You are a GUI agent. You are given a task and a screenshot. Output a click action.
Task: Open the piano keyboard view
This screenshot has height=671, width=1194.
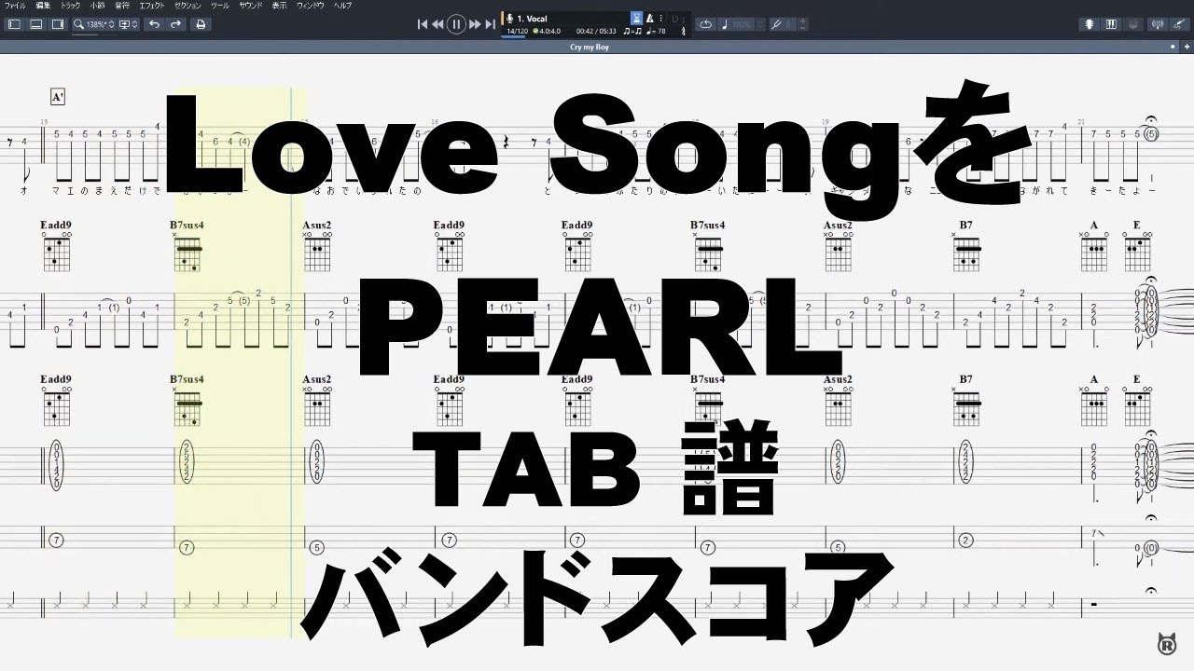click(1111, 23)
